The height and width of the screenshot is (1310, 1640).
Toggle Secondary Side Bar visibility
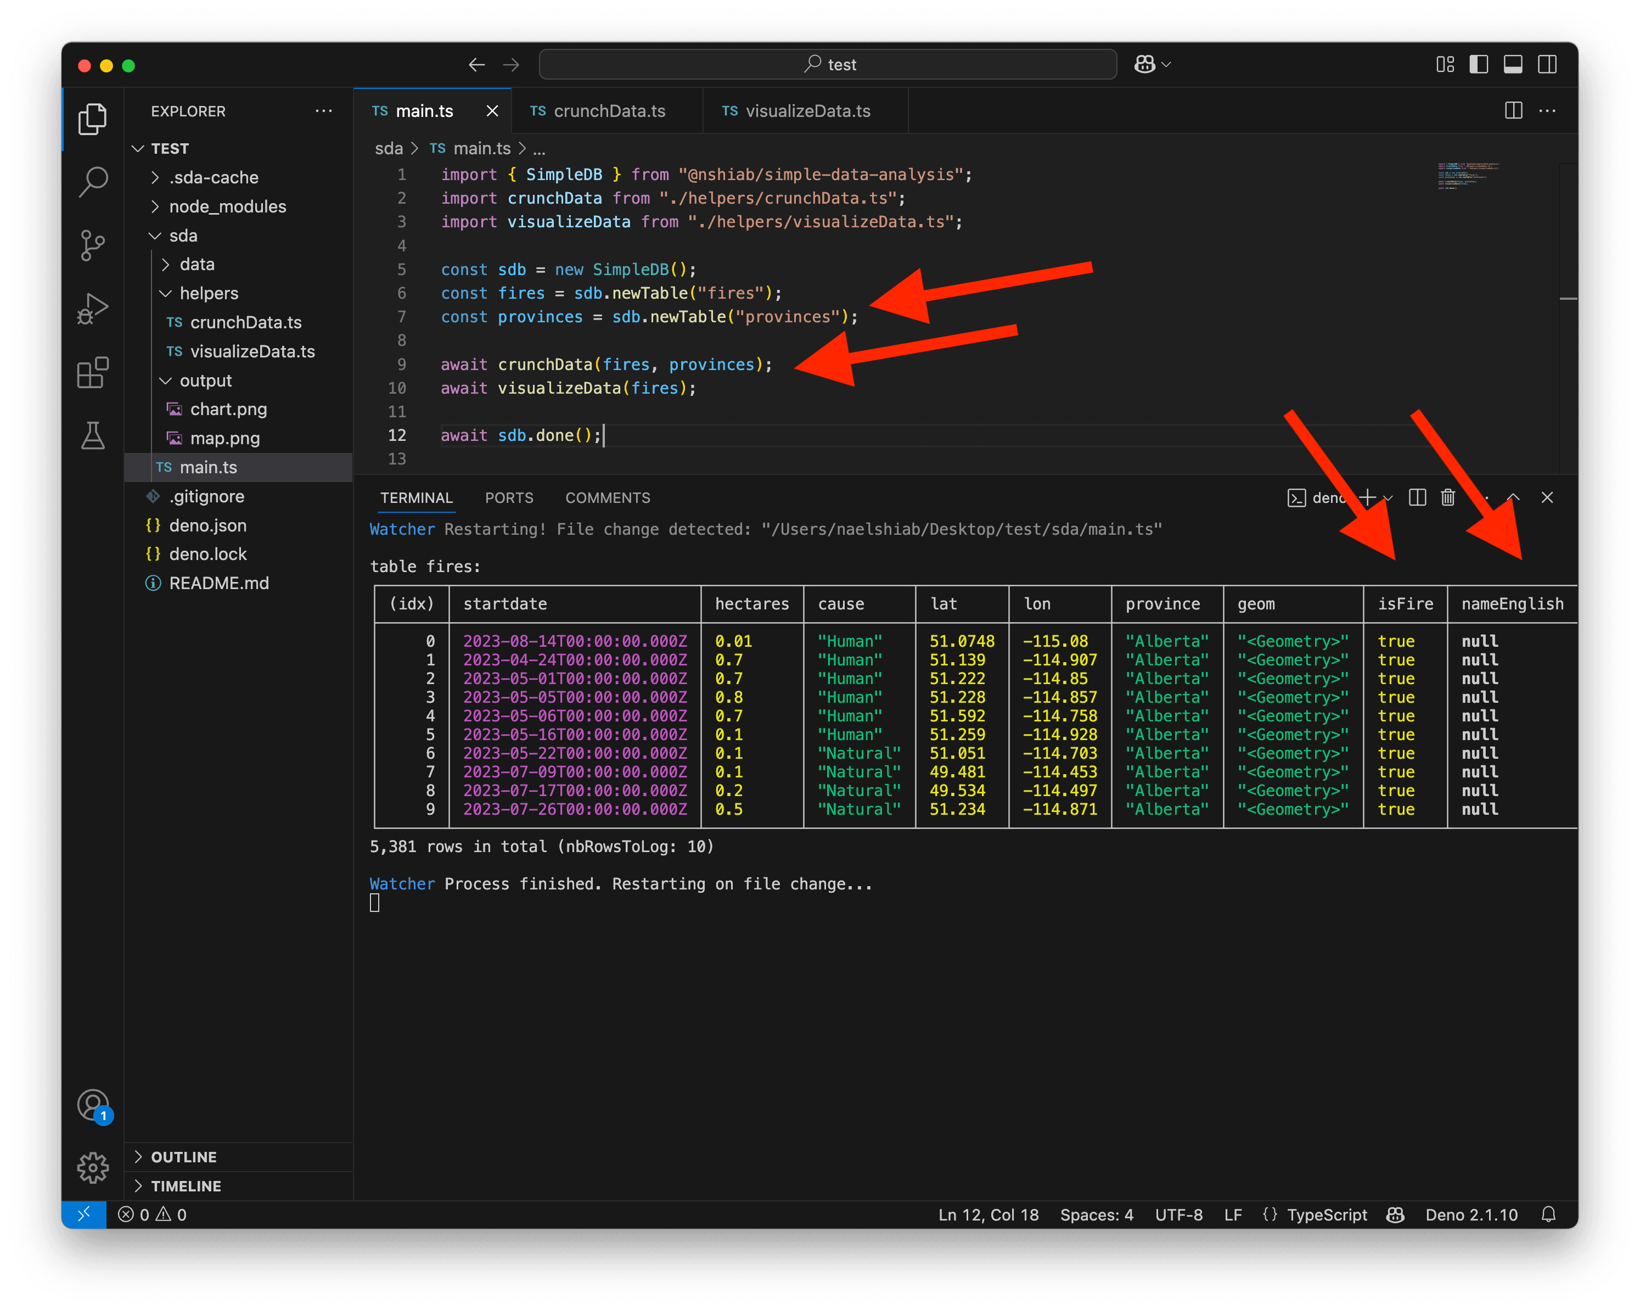click(1547, 65)
